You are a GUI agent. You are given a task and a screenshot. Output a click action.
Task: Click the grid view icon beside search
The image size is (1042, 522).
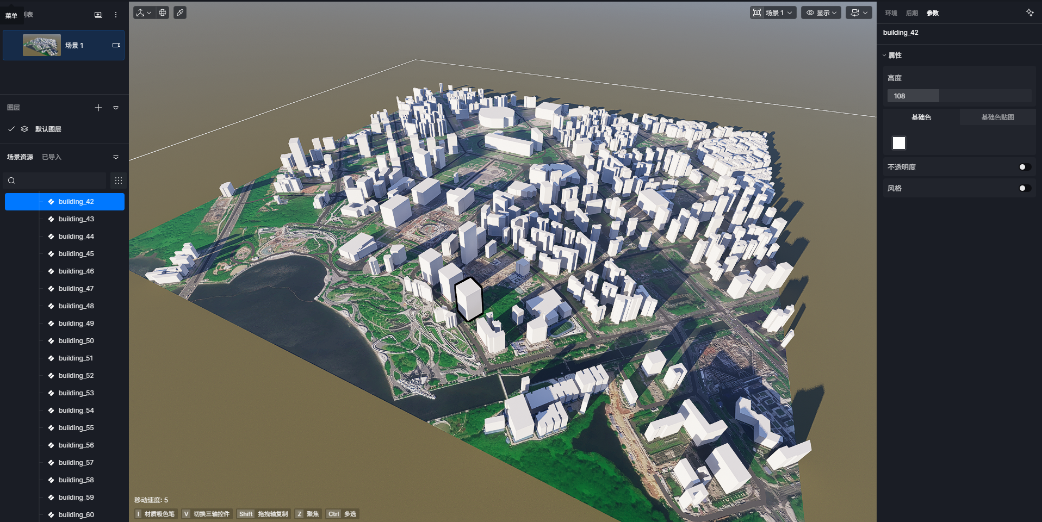pos(119,181)
